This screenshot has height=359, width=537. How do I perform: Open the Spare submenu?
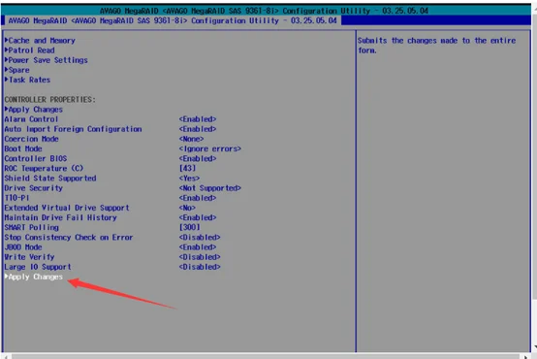pyautogui.click(x=16, y=70)
